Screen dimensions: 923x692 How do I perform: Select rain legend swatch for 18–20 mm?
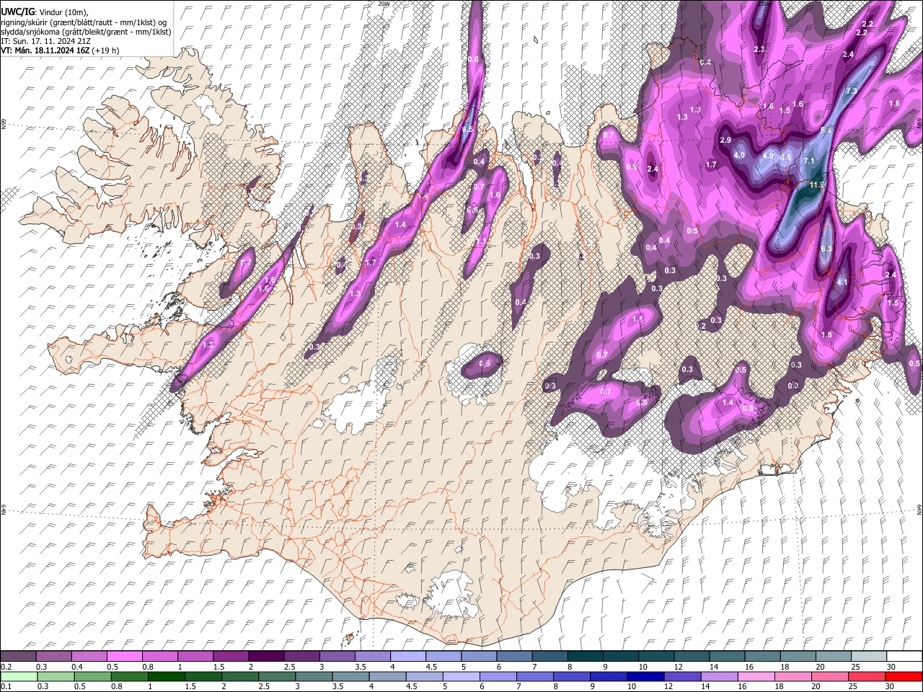coord(794,676)
